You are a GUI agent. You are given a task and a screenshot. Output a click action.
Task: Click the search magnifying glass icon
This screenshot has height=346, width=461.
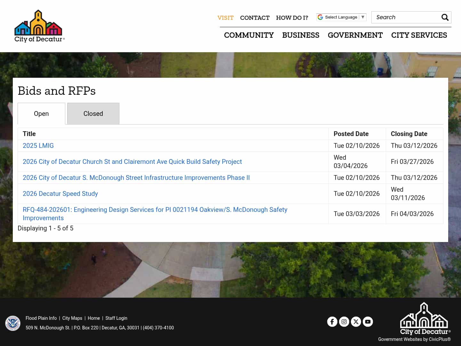click(445, 17)
